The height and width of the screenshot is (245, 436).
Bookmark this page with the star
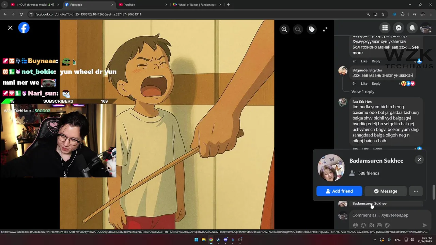383,14
